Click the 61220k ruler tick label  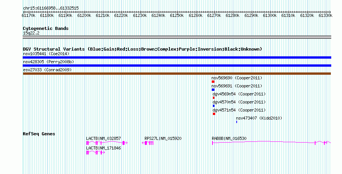pos(121,15)
